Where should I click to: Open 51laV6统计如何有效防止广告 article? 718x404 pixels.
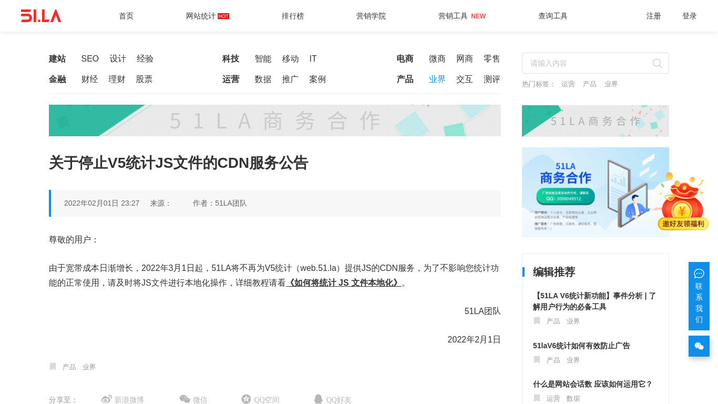(581, 346)
